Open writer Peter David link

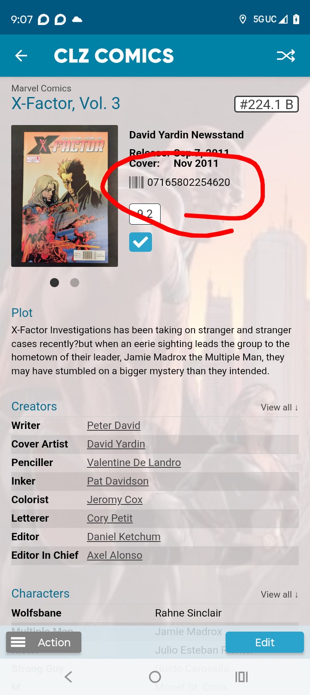[114, 426]
